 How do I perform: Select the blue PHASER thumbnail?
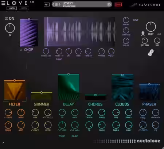149,92
